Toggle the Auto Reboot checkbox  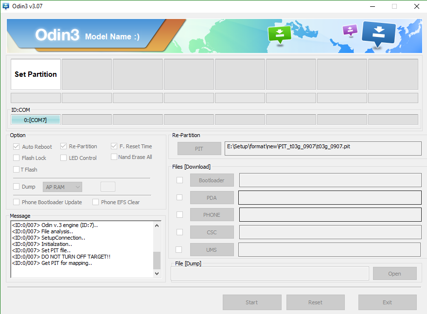click(16, 147)
